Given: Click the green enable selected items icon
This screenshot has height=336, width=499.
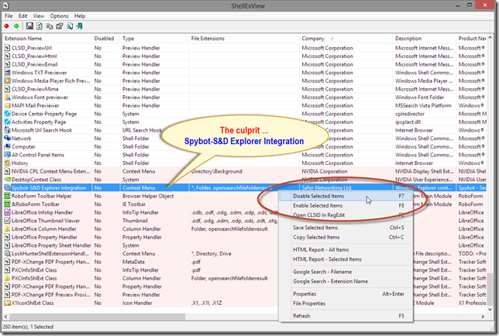Looking at the screenshot, I should [17, 26].
